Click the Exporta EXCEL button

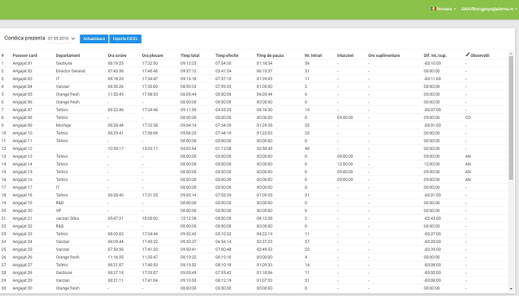[126, 39]
